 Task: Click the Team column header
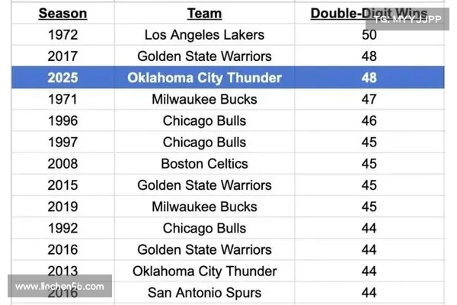pyautogui.click(x=204, y=14)
